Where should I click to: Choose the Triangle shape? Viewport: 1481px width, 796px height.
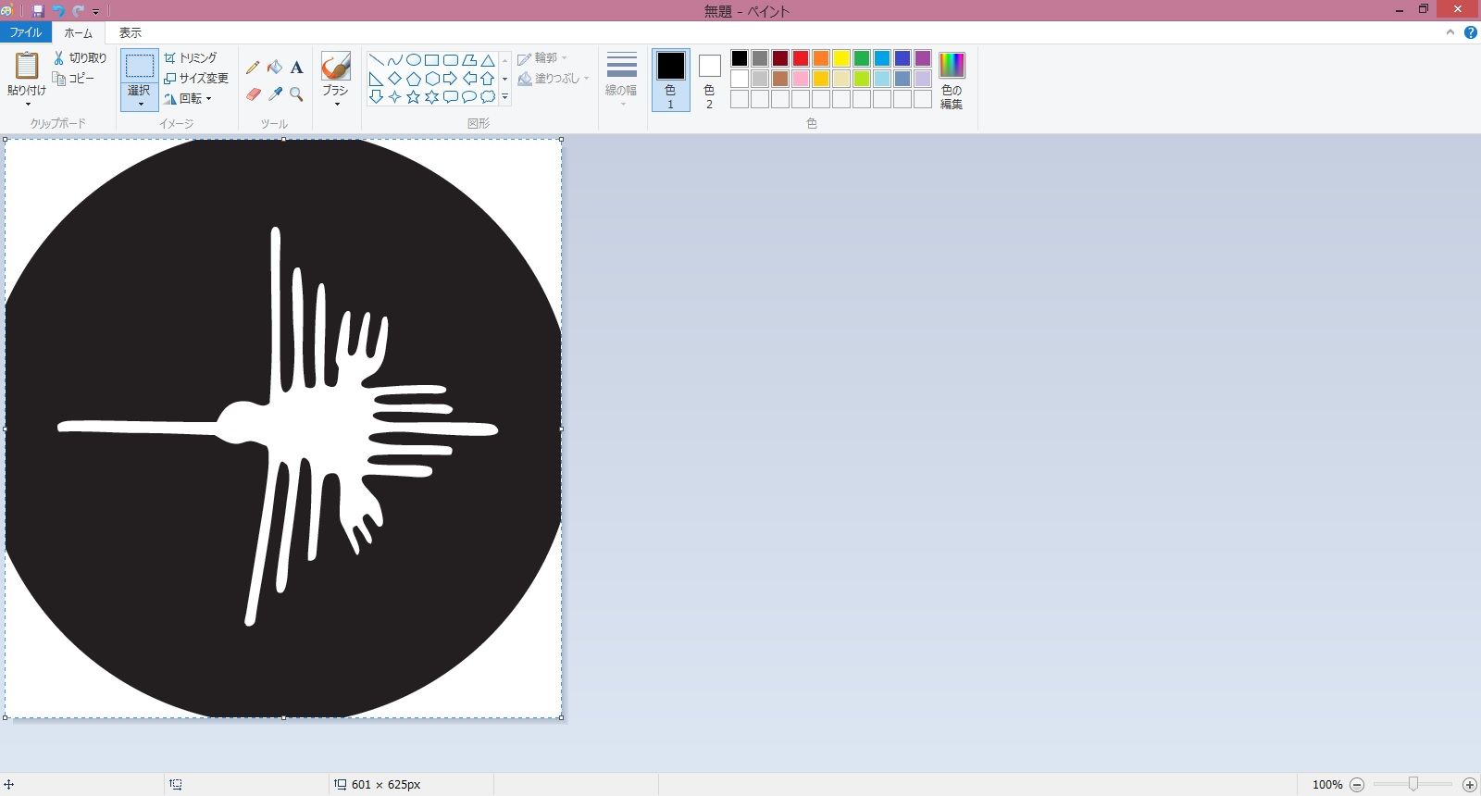488,60
